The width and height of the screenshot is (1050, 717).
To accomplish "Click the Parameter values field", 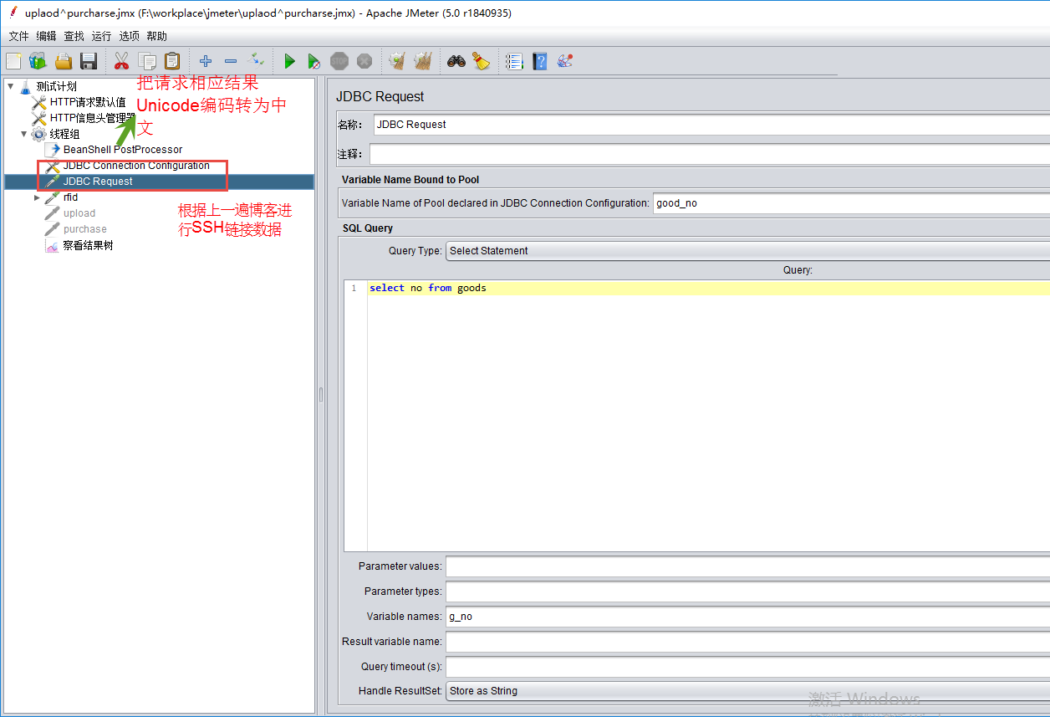I will pyautogui.click(x=747, y=566).
